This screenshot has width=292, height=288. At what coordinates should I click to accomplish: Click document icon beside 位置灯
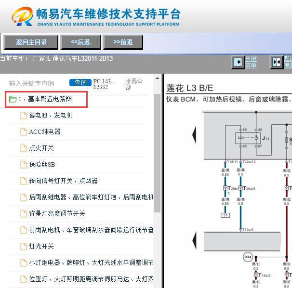pos(24,279)
